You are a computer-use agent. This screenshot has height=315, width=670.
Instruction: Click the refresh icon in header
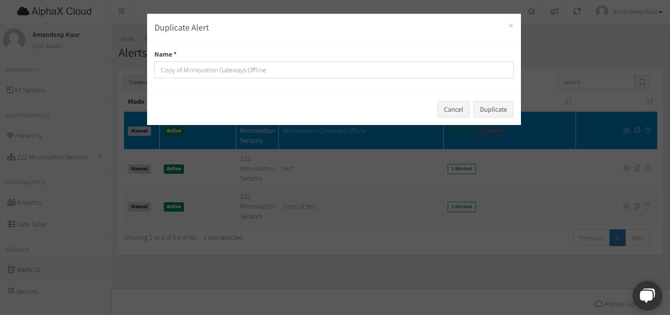577,11
